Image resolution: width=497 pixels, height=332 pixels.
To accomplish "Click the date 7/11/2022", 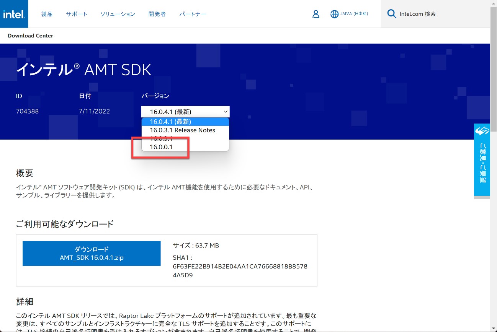I will [x=94, y=111].
